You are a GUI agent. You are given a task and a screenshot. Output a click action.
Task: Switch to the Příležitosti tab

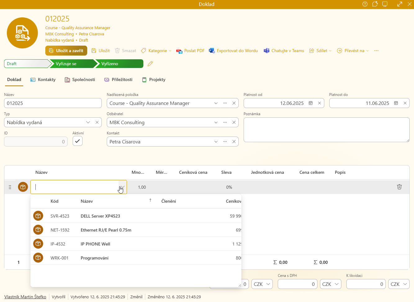[118, 79]
